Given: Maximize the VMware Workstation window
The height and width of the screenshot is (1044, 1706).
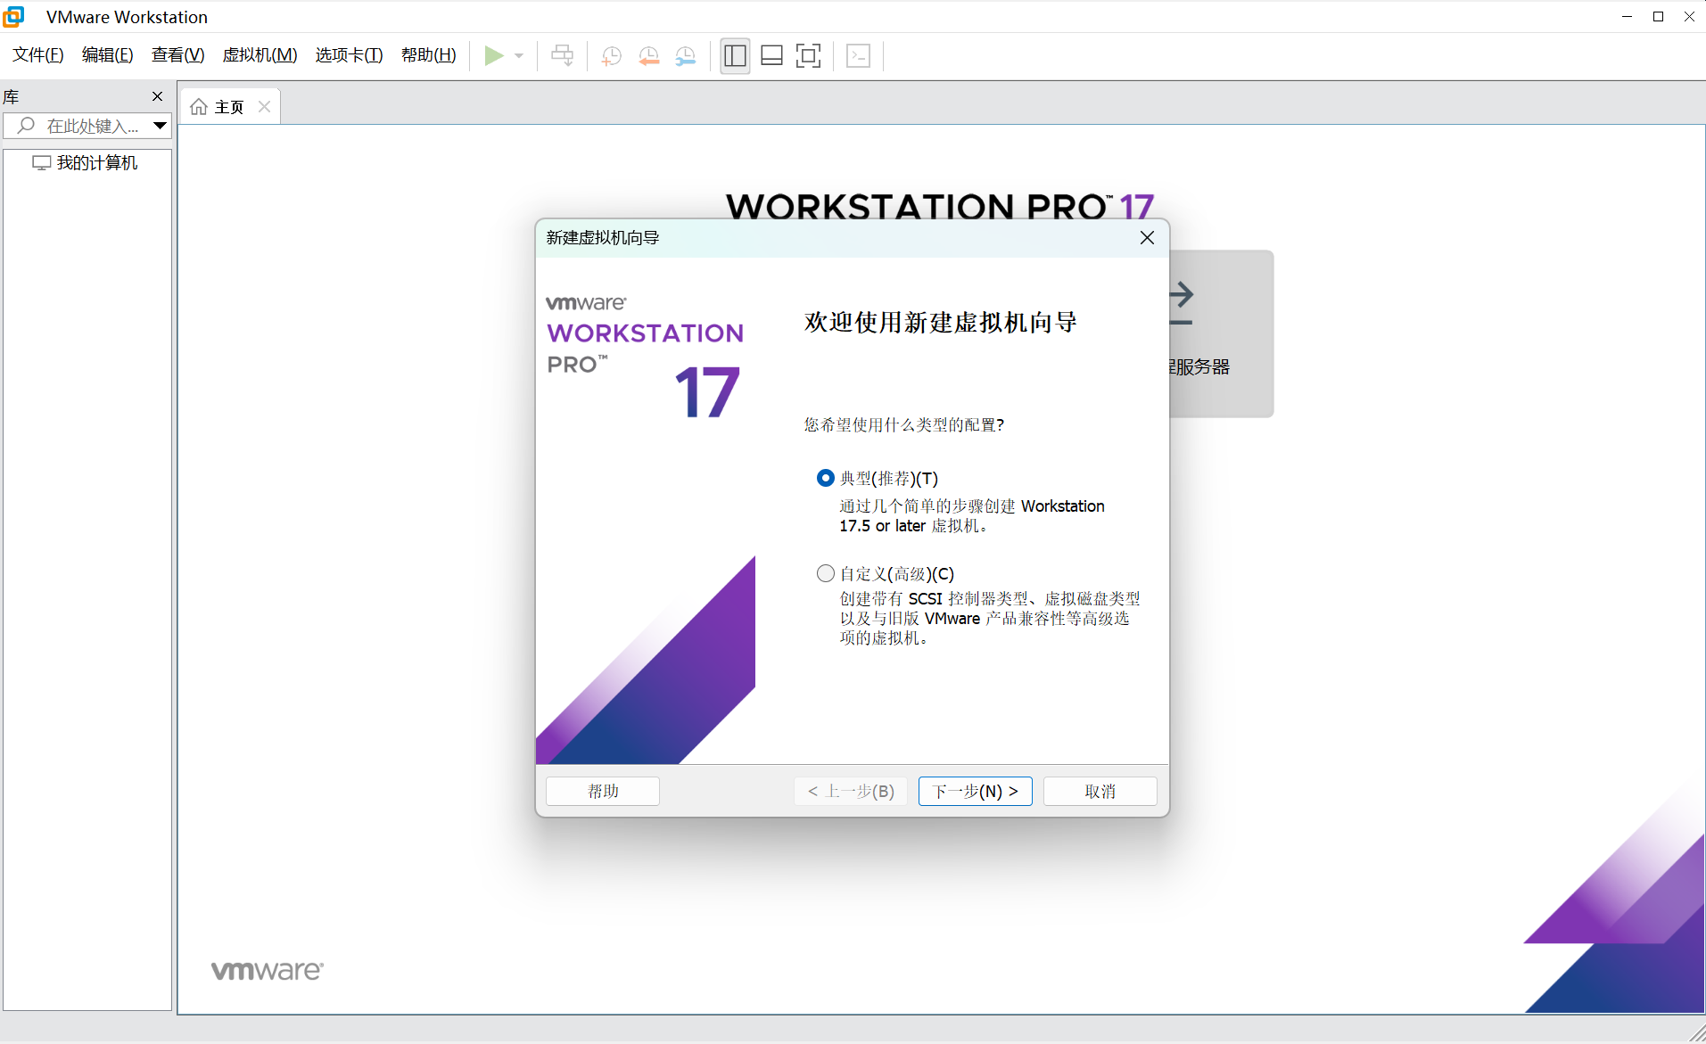Looking at the screenshot, I should tap(1659, 17).
